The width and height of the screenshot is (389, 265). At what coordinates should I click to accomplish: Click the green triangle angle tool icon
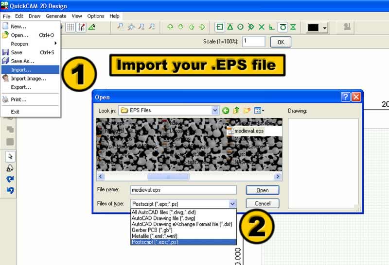[92, 27]
